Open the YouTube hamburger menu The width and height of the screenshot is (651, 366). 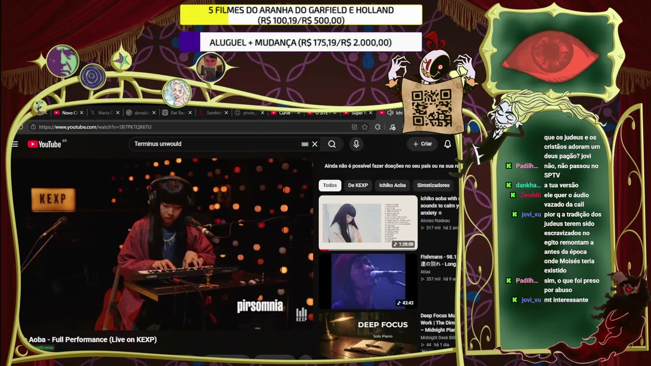tap(15, 144)
